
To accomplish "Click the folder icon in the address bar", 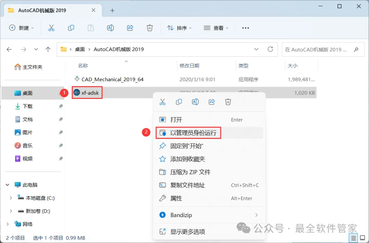I will [x=64, y=49].
